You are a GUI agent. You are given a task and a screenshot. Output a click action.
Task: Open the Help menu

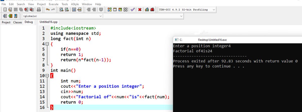click(98, 4)
